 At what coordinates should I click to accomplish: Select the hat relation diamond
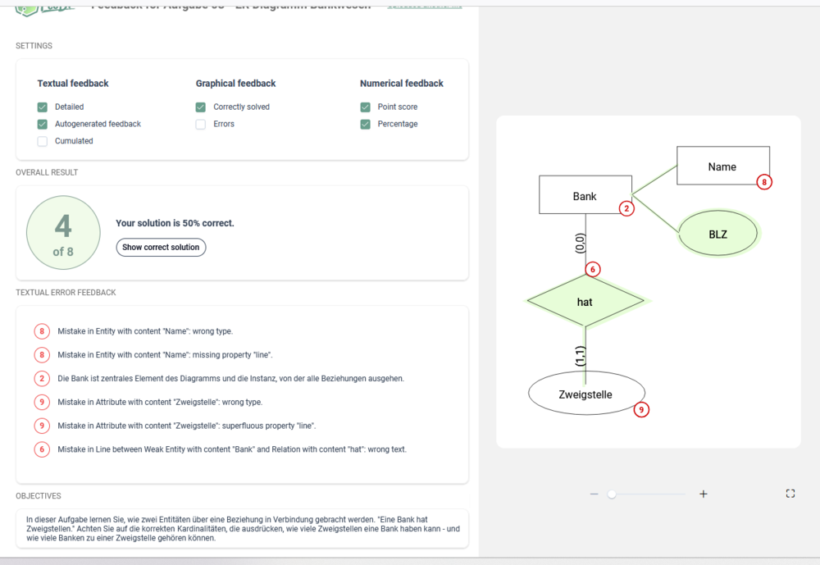585,302
